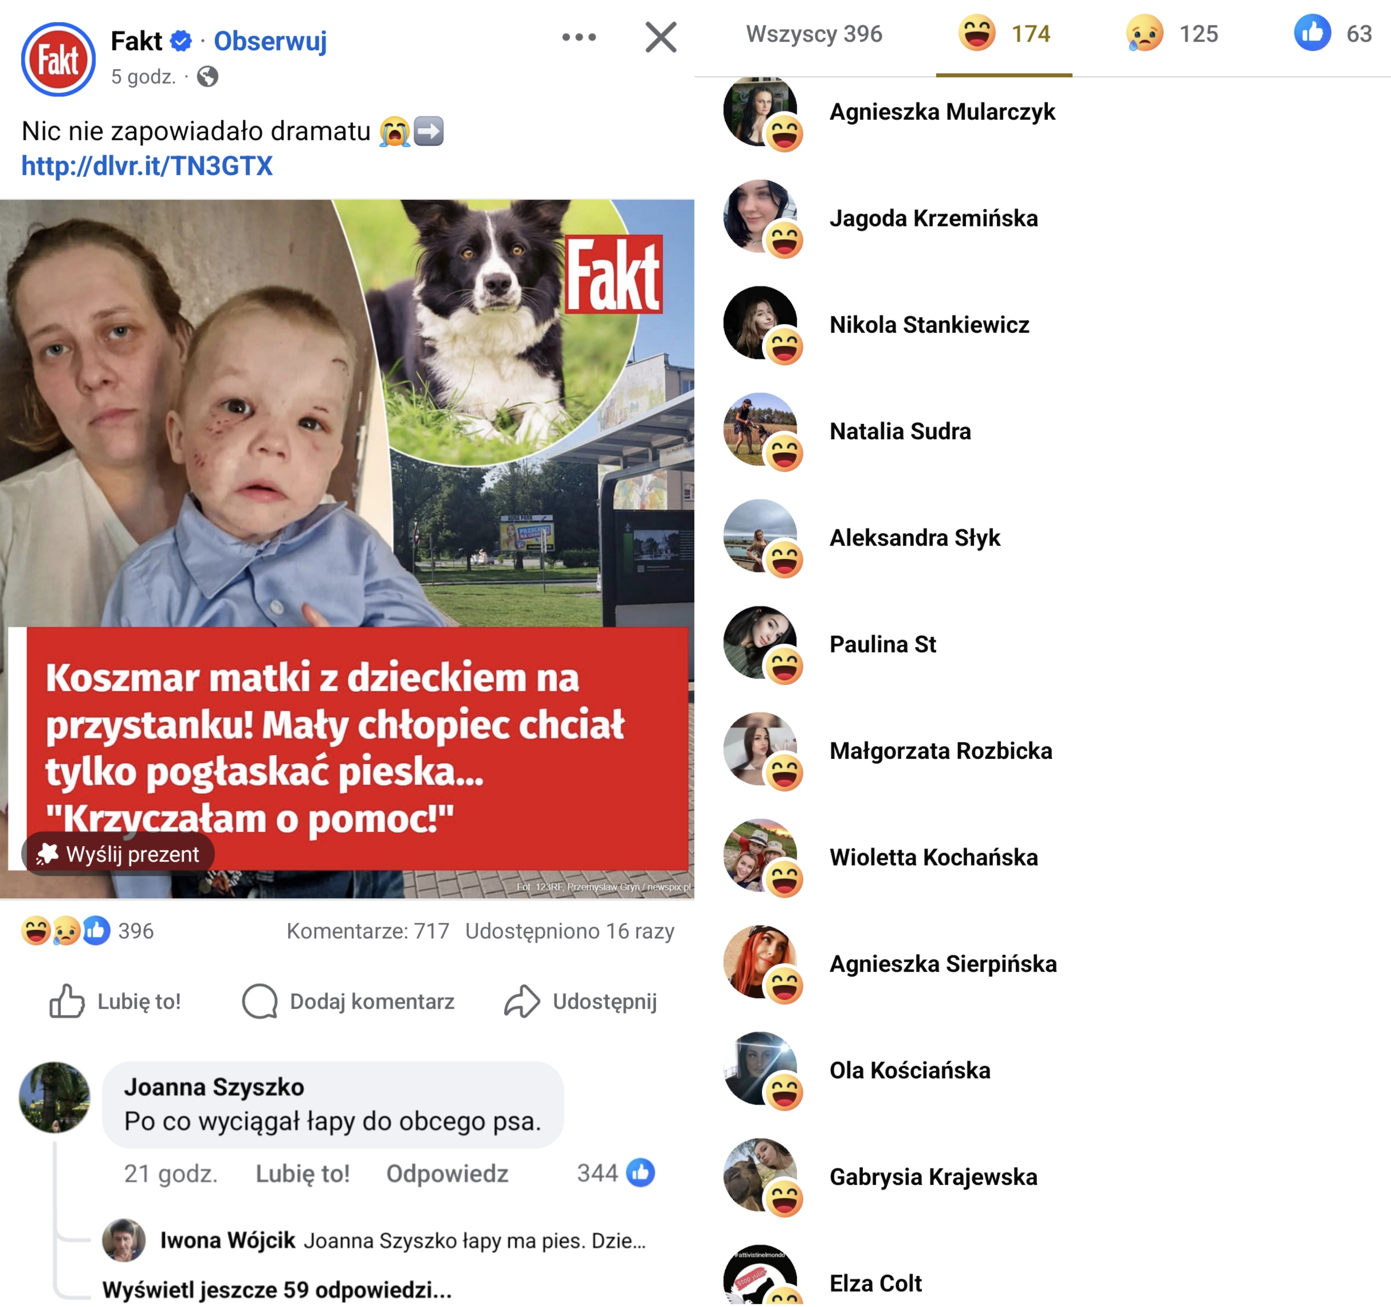Image resolution: width=1391 pixels, height=1307 pixels.
Task: Select the like reaction 63 tab
Action: [x=1333, y=34]
